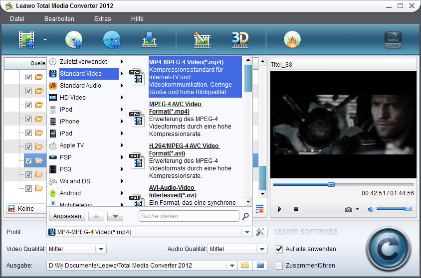Click the 3D settings toolbar icon
This screenshot has height=278, width=421.
240,39
